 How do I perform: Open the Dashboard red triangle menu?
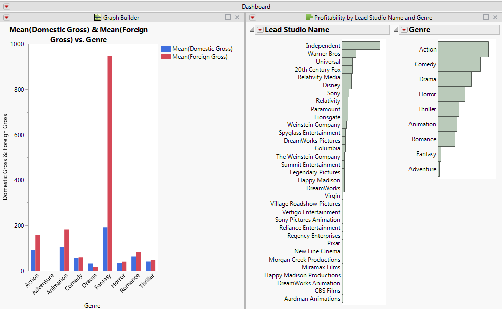(7, 7)
